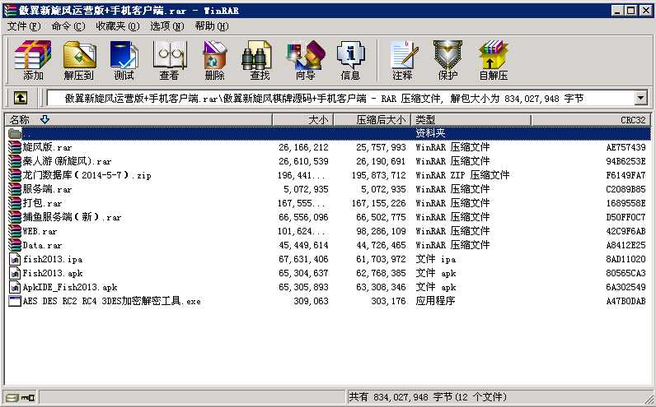Click the 查看 (View) toolbar icon
Screen dimensions: 656x407
click(169, 60)
